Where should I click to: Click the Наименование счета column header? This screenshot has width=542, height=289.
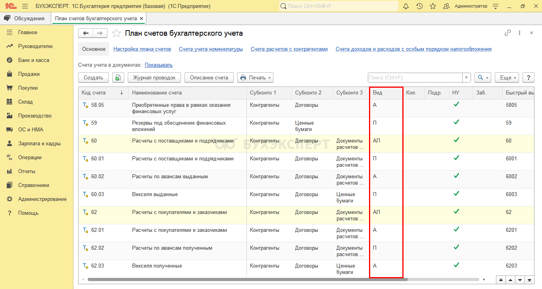click(188, 93)
